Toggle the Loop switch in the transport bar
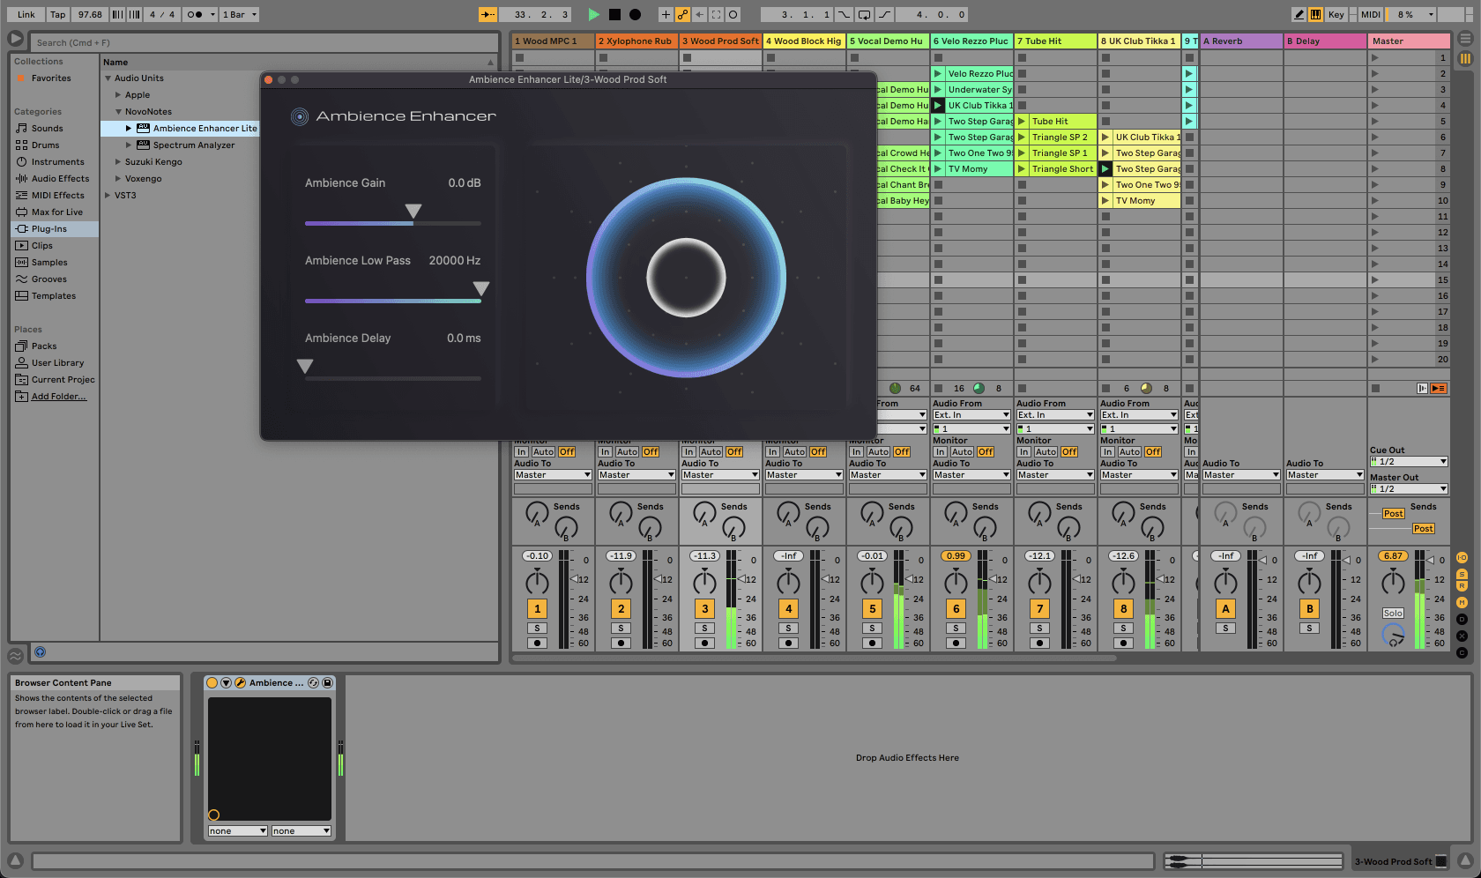The image size is (1481, 878). 864,14
